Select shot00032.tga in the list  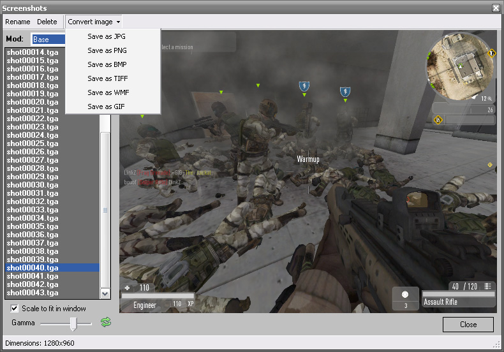pyautogui.click(x=52, y=202)
